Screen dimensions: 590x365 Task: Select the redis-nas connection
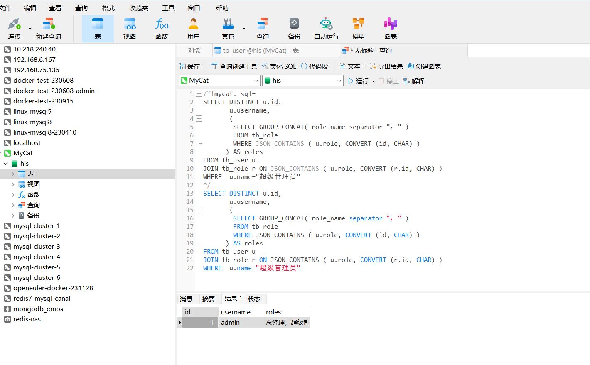pos(27,319)
